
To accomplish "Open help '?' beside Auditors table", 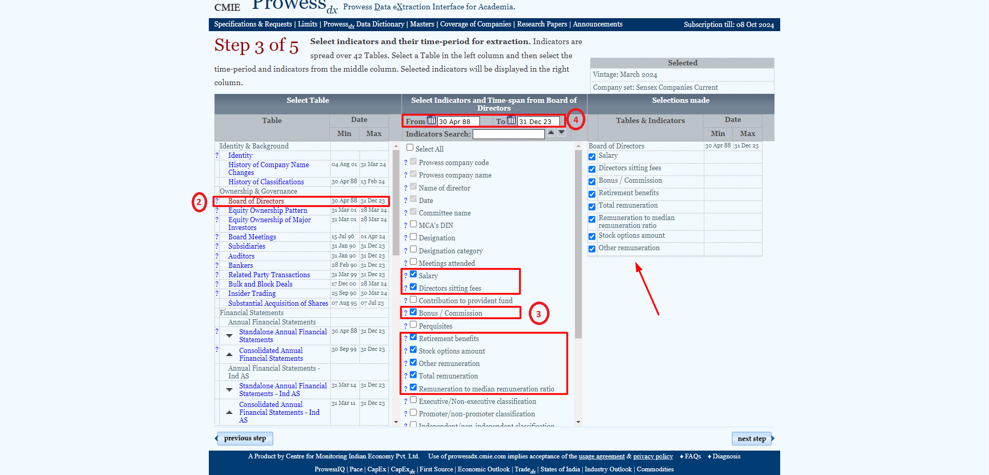I will pos(217,256).
